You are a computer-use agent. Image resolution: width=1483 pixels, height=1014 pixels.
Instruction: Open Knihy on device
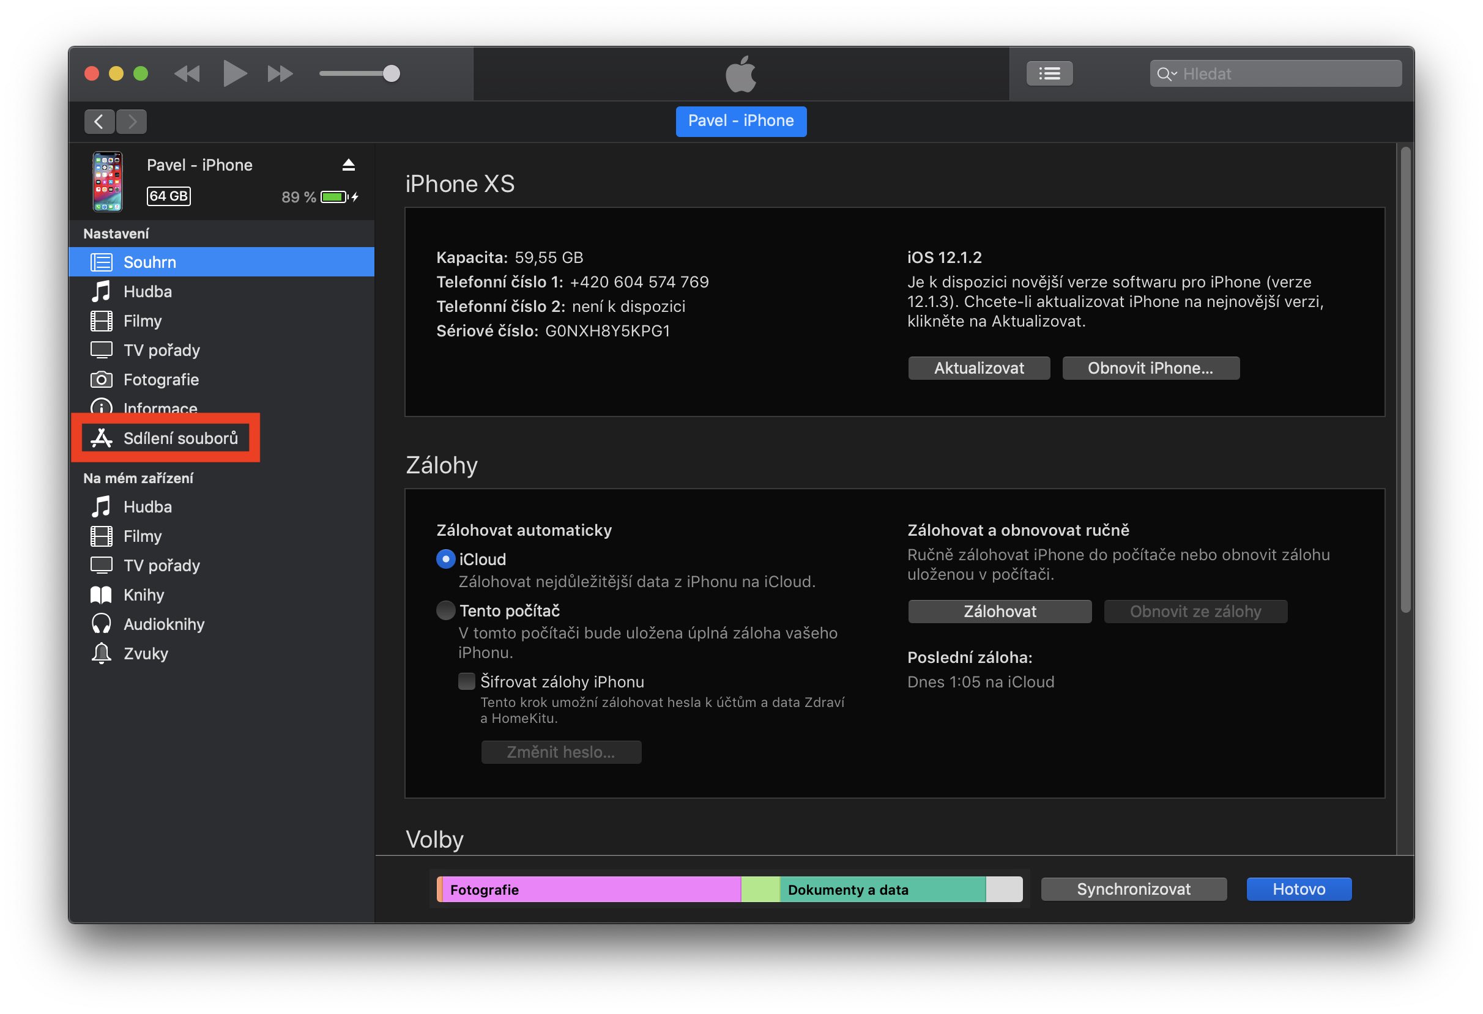coord(221,594)
